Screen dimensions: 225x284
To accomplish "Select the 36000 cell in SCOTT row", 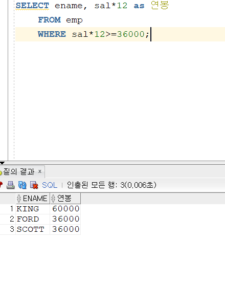I will [65, 229].
